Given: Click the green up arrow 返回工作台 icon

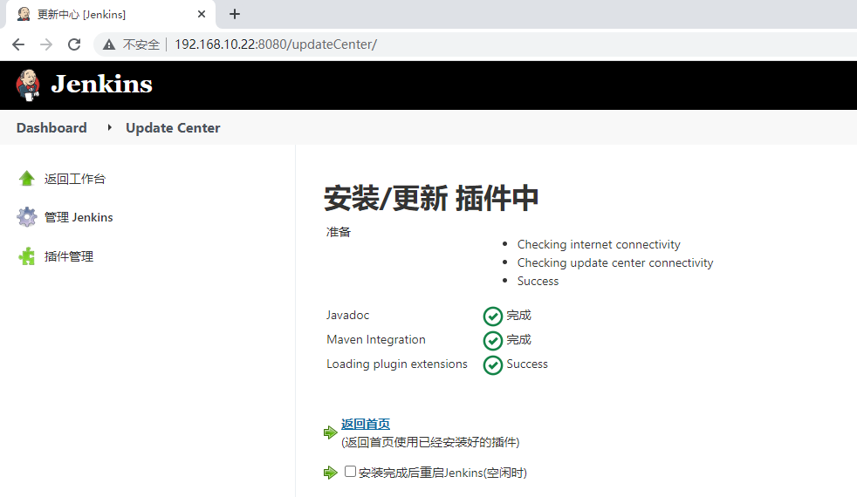Looking at the screenshot, I should tap(26, 179).
